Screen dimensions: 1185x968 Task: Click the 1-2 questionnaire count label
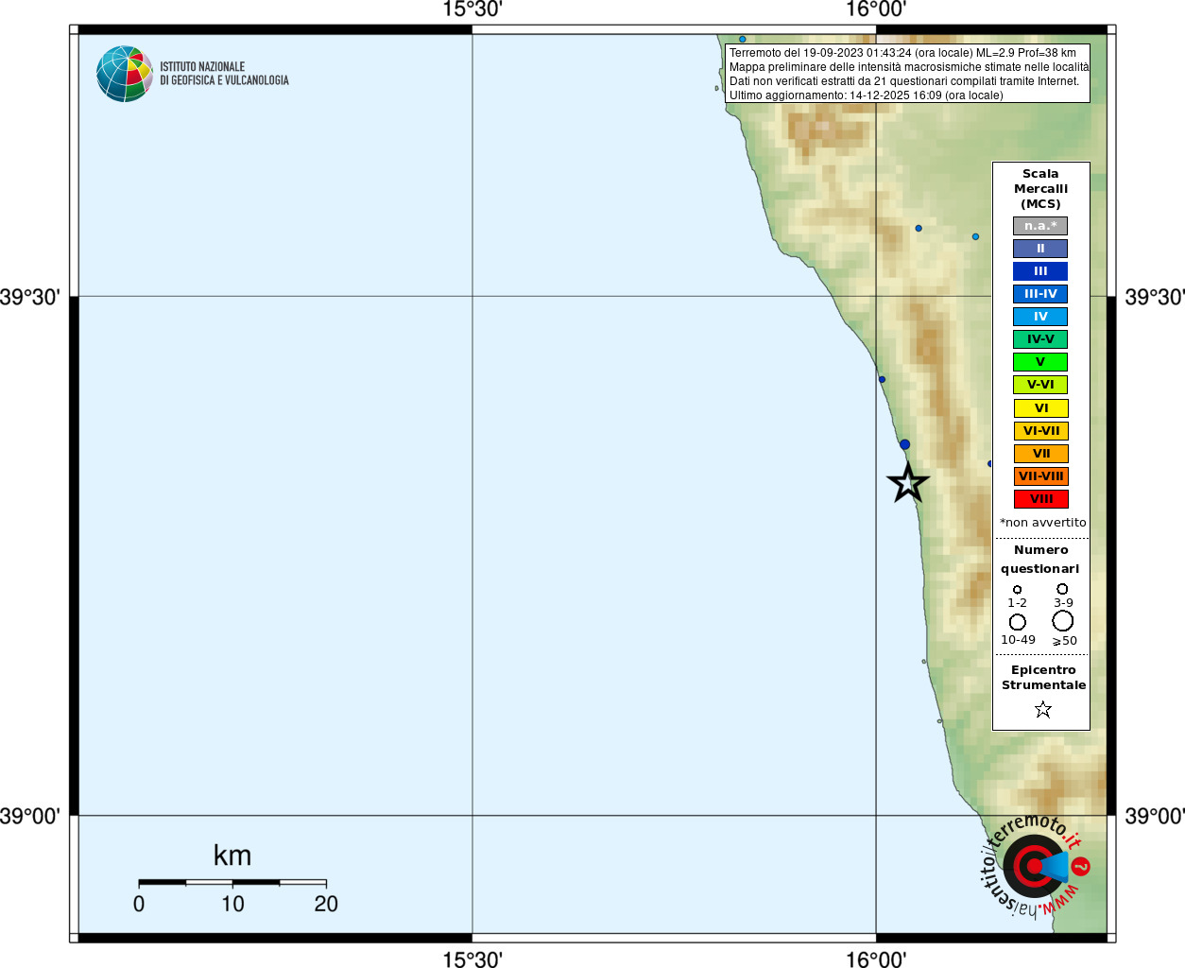pos(1017,603)
